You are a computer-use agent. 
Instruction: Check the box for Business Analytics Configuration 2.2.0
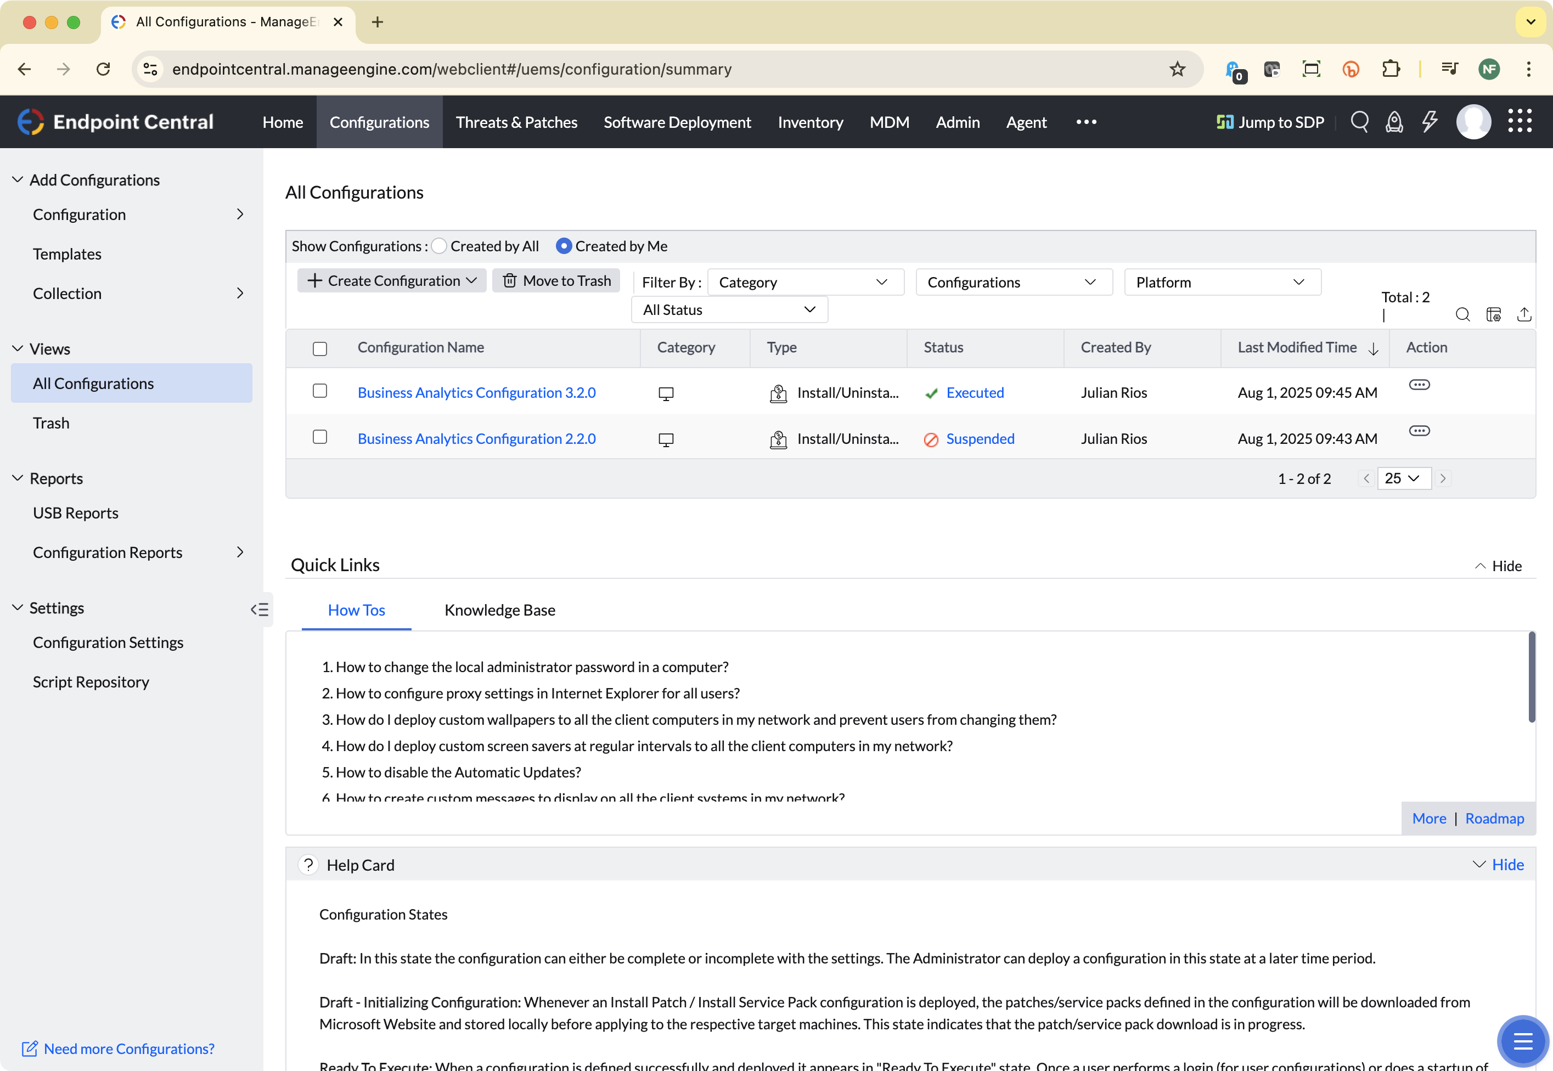320,437
